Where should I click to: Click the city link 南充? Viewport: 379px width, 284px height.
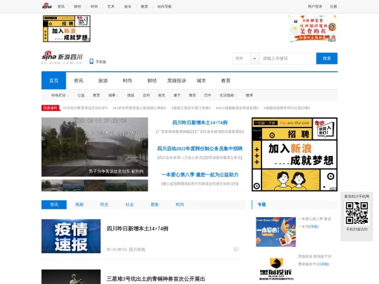pyautogui.click(x=162, y=95)
